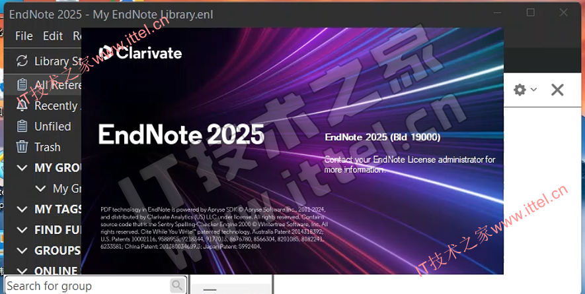Click the group search magnifier icon
The width and height of the screenshot is (585, 294).
click(x=177, y=285)
